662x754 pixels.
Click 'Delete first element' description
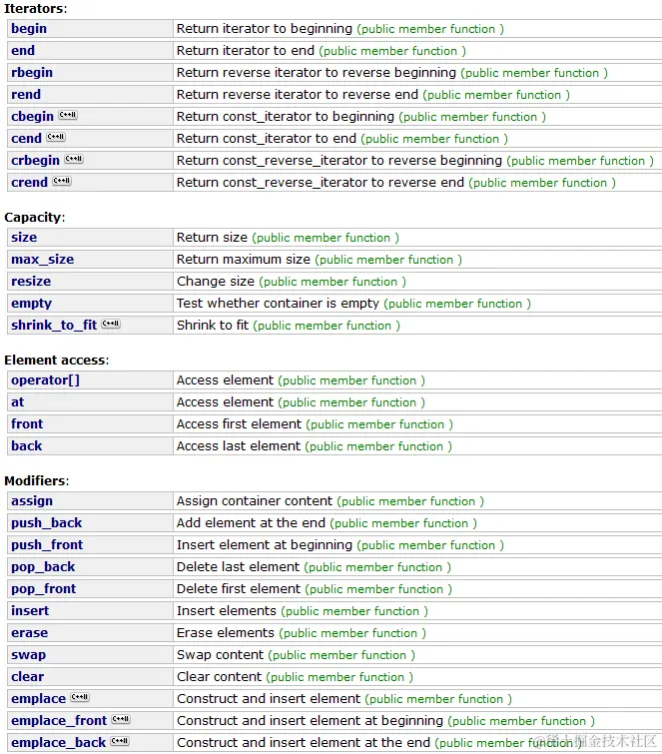point(239,589)
